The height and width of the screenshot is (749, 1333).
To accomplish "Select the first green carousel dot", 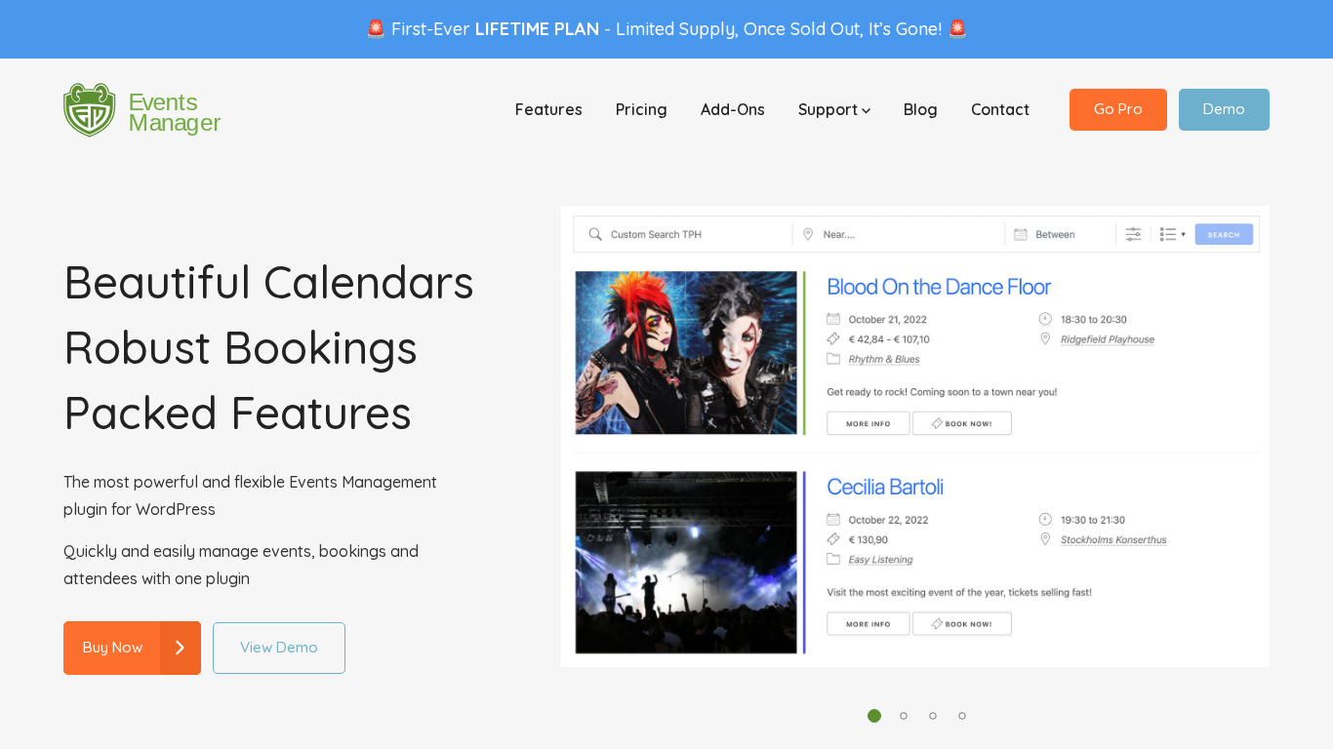I will tap(874, 716).
